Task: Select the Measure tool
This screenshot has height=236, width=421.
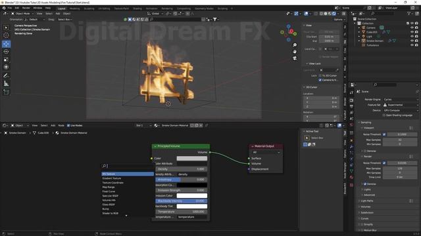Action: pyautogui.click(x=6, y=84)
